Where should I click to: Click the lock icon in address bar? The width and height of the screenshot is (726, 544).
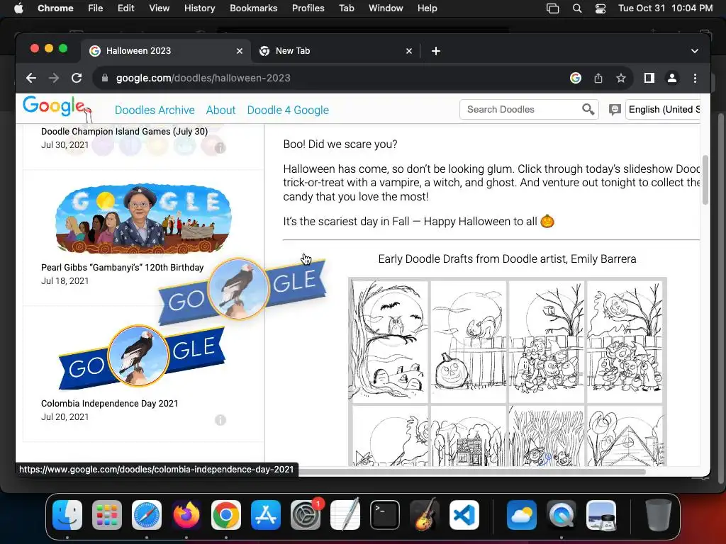click(x=105, y=78)
